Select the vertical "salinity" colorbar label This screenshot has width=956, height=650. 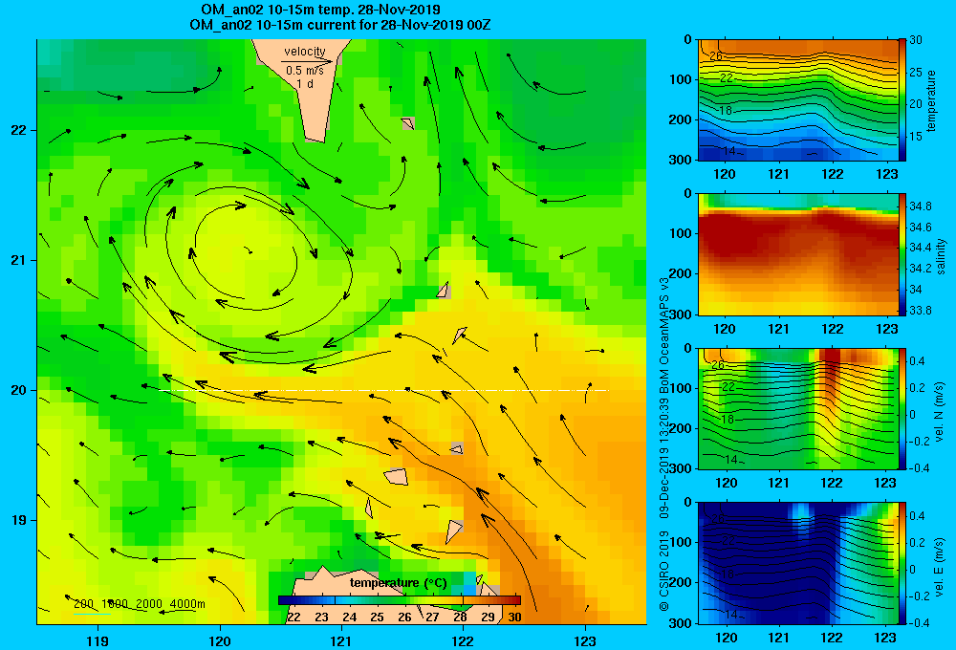click(941, 256)
